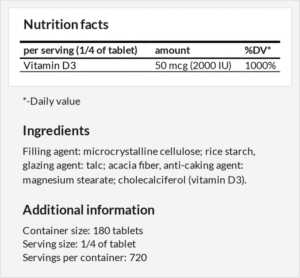The height and width of the screenshot is (278, 300).
Task: Click the "1000%" daily value cell
Action: pyautogui.click(x=260, y=66)
